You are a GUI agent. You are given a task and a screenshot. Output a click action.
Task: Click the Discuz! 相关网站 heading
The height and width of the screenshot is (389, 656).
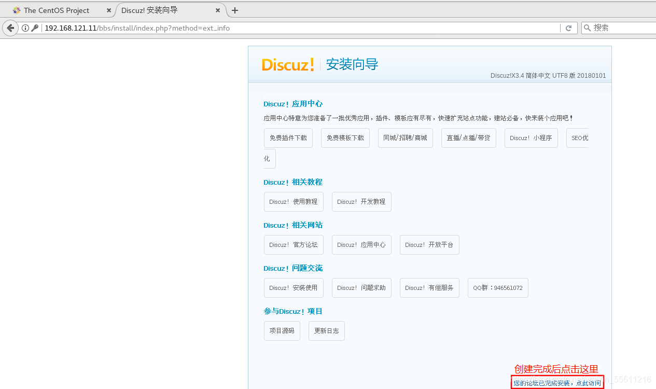tap(293, 225)
